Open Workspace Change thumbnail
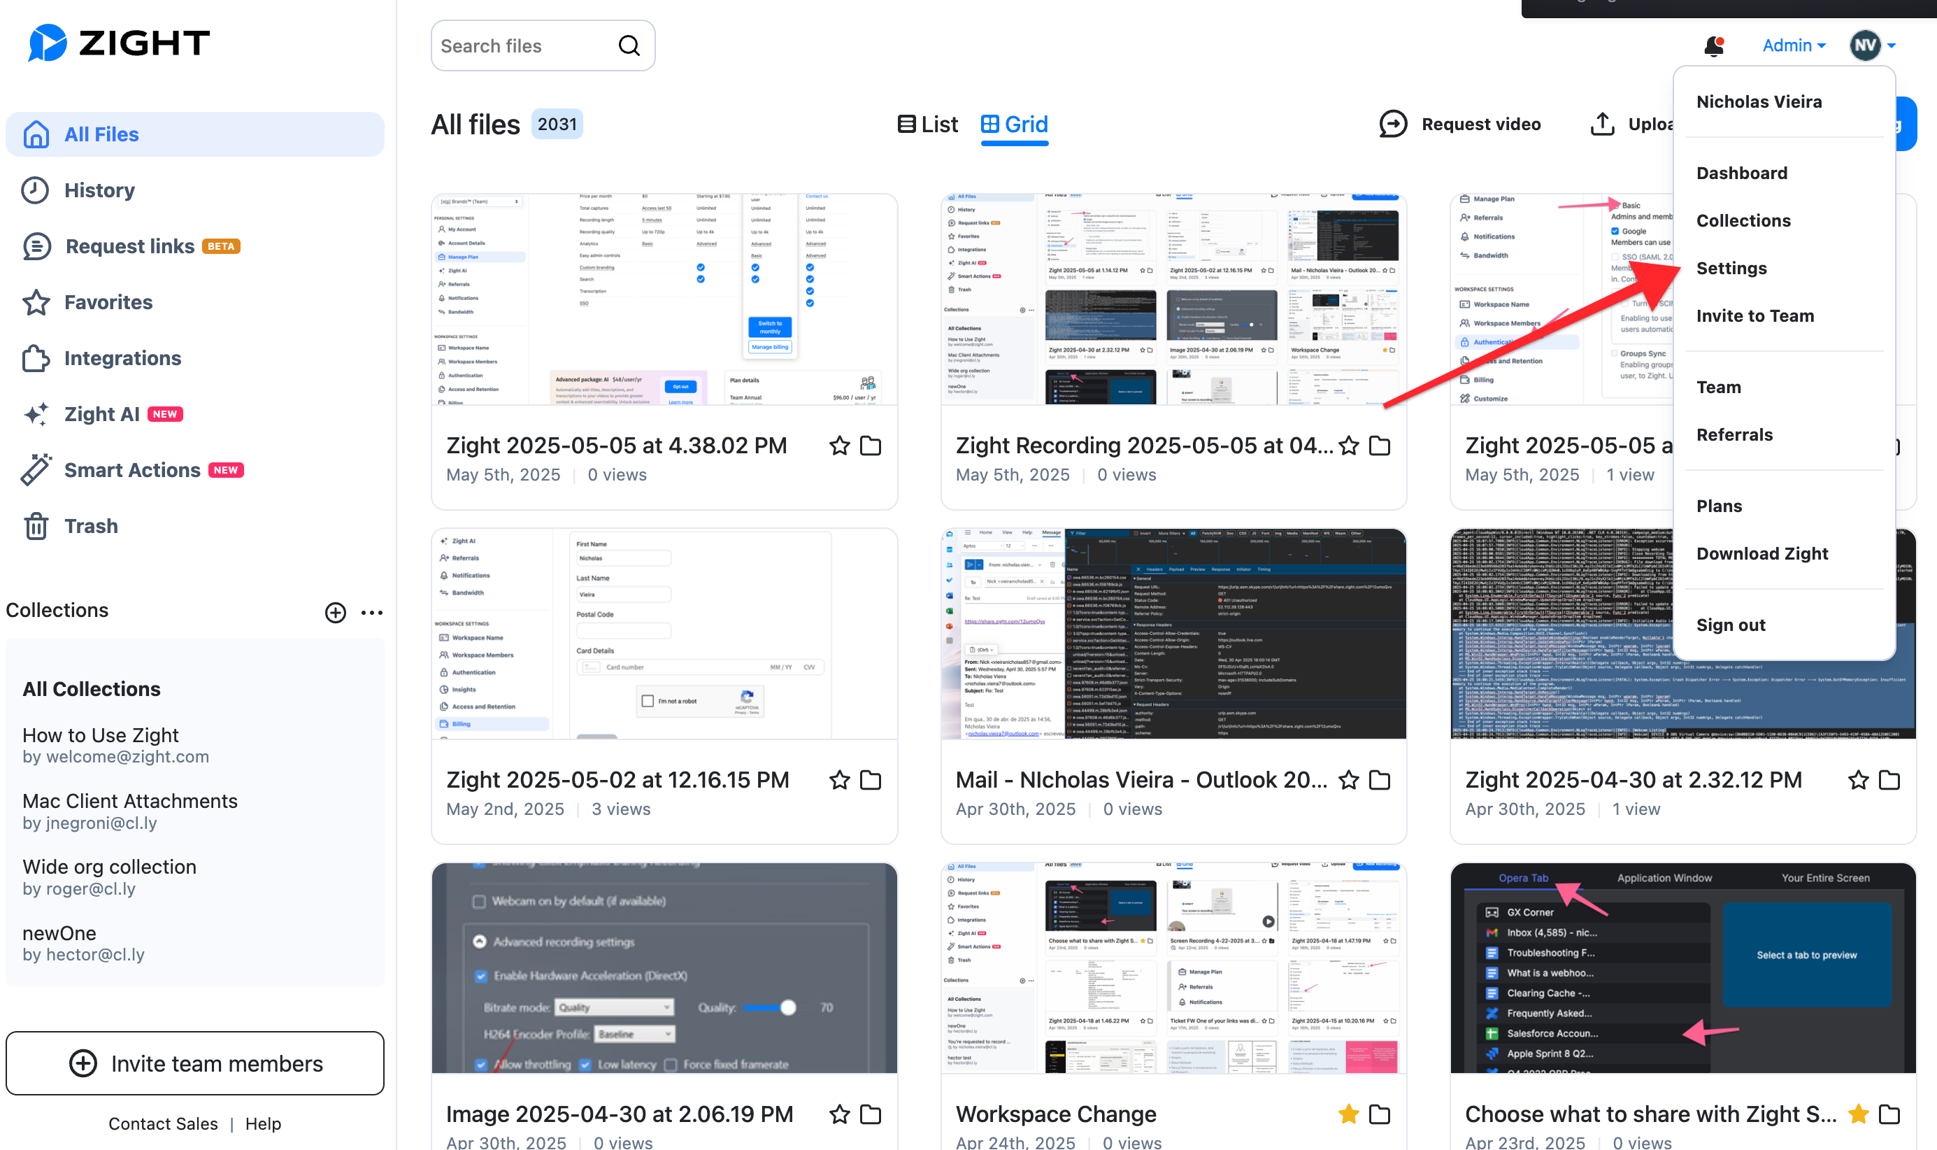1937x1150 pixels. [x=1173, y=968]
